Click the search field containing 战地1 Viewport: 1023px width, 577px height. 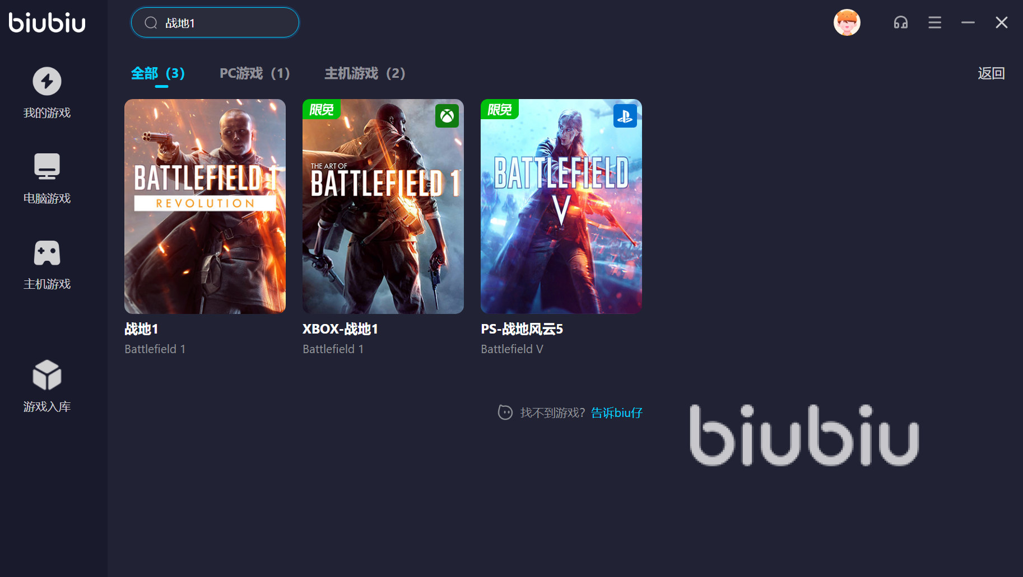215,23
